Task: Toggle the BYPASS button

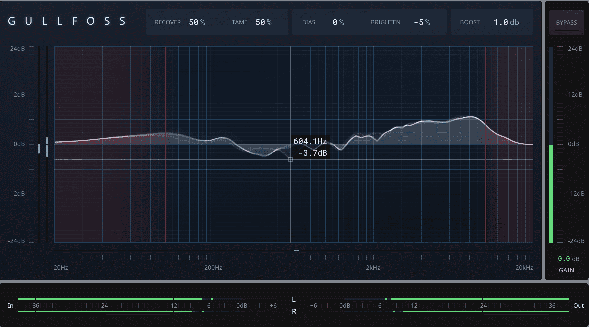Action: [x=566, y=22]
